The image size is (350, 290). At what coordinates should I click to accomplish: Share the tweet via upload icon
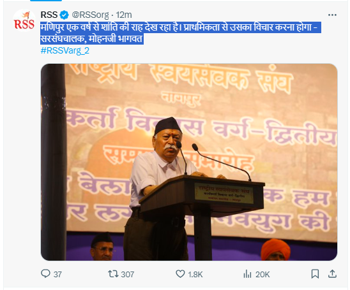click(332, 273)
